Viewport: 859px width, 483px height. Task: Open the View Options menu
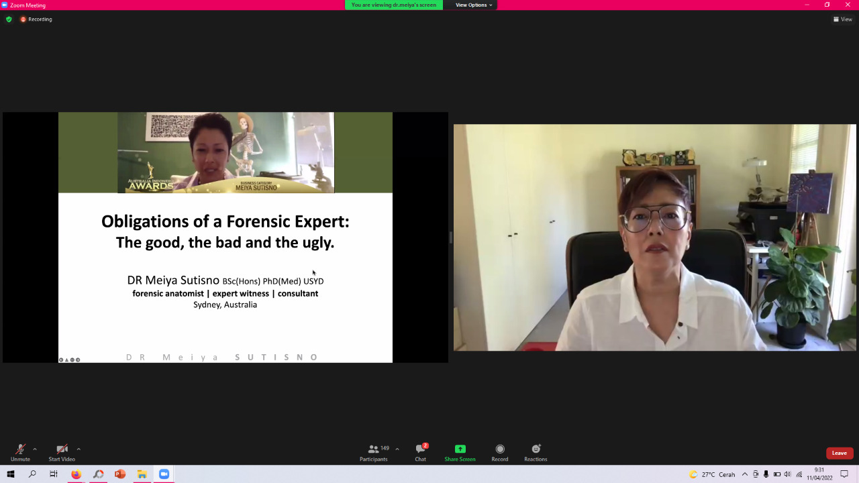pyautogui.click(x=473, y=5)
